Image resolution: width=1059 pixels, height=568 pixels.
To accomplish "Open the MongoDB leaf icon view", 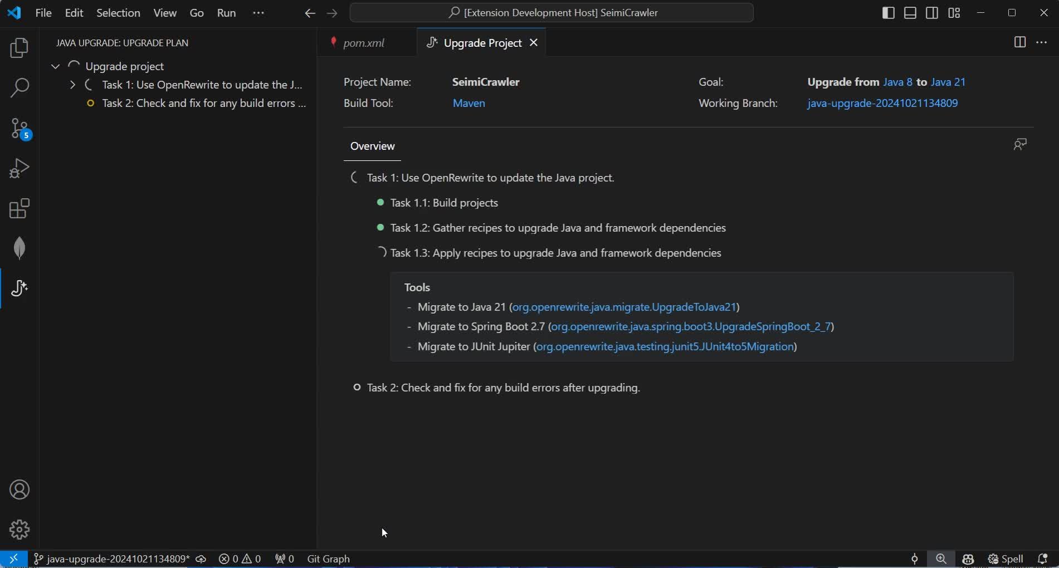I will [19, 248].
